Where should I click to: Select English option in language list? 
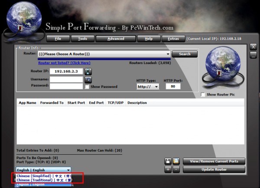[x=44, y=184]
